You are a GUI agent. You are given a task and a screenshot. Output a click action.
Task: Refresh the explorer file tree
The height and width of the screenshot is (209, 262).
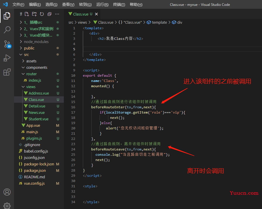tap(42, 14)
